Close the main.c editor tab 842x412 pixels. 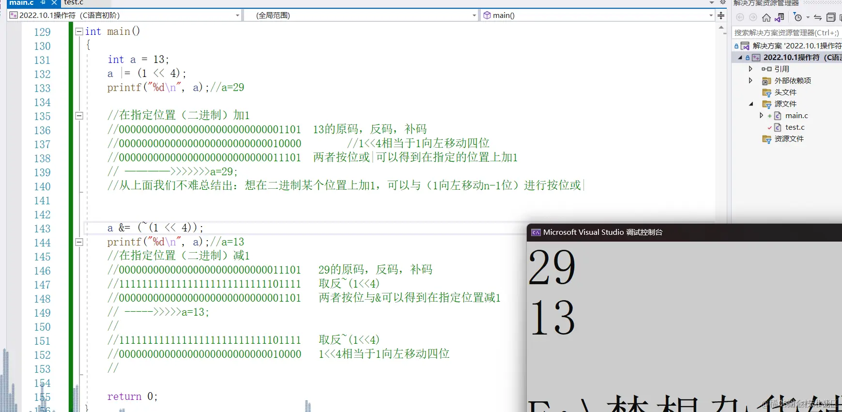(x=54, y=2)
